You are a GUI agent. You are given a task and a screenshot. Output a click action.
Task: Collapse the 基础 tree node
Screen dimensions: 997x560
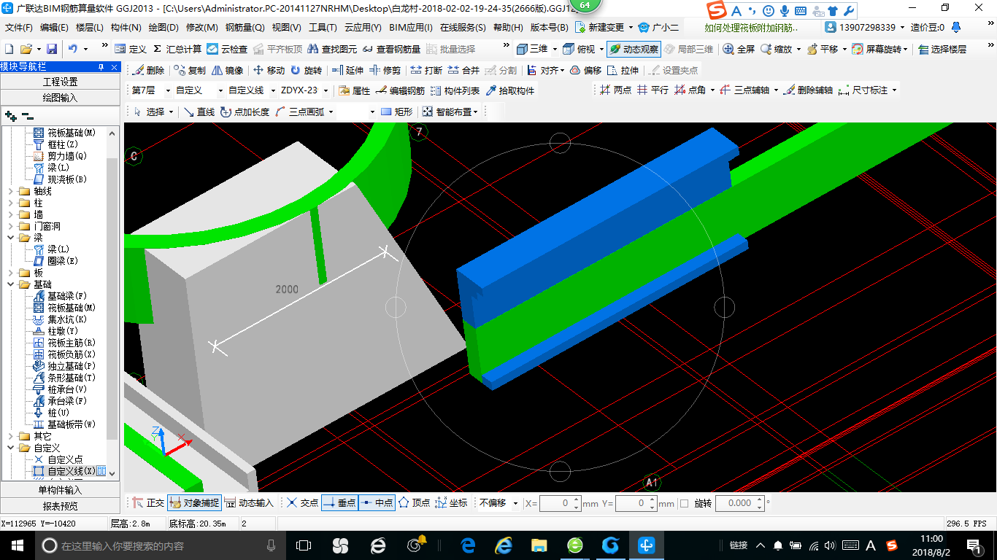[11, 284]
